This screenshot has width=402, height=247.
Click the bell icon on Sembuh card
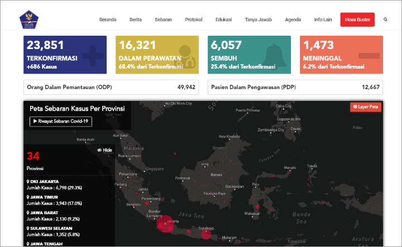tap(274, 55)
